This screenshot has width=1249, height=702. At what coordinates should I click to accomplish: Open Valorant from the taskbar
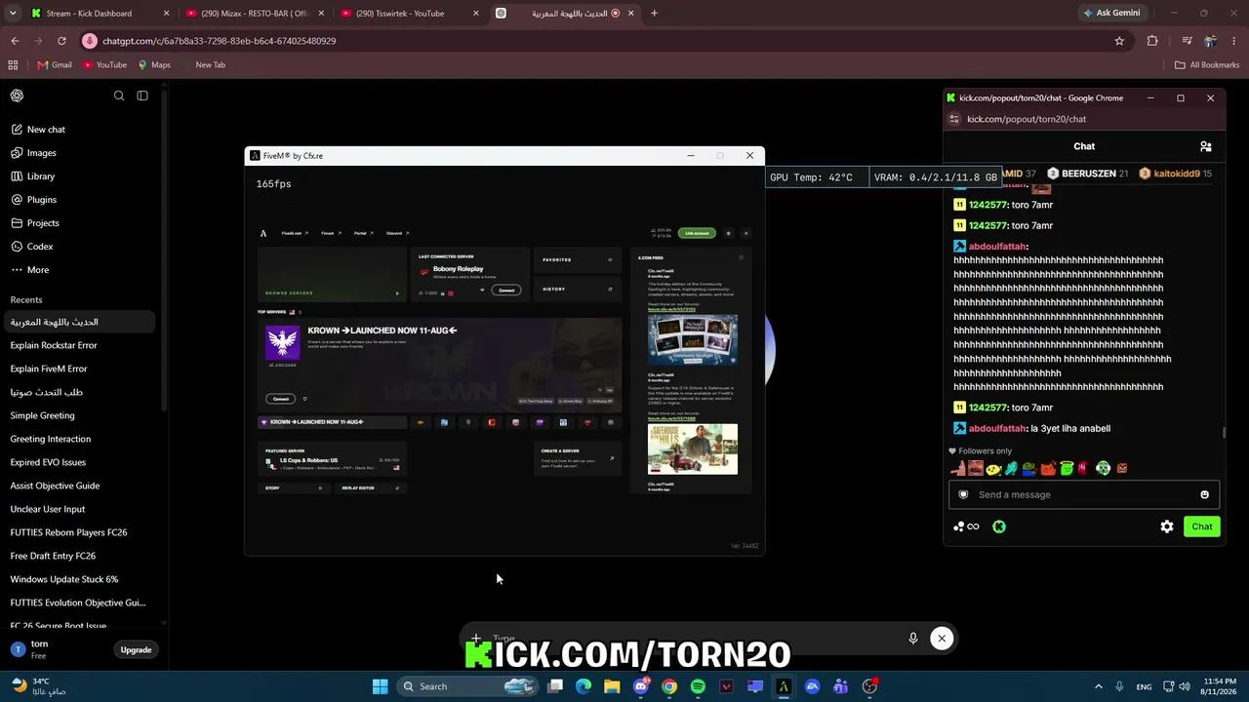726,686
